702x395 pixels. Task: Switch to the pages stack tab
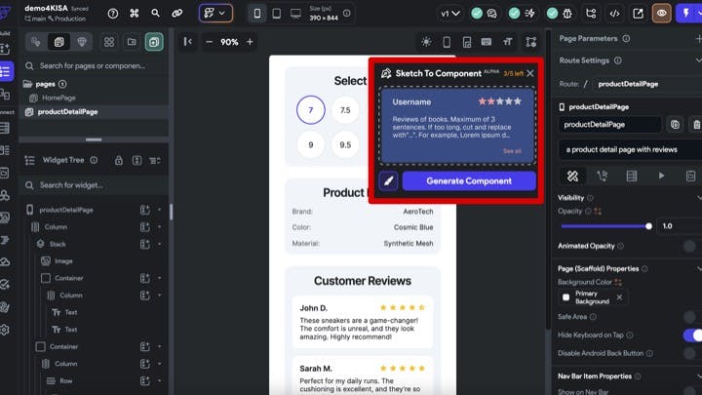(58, 42)
